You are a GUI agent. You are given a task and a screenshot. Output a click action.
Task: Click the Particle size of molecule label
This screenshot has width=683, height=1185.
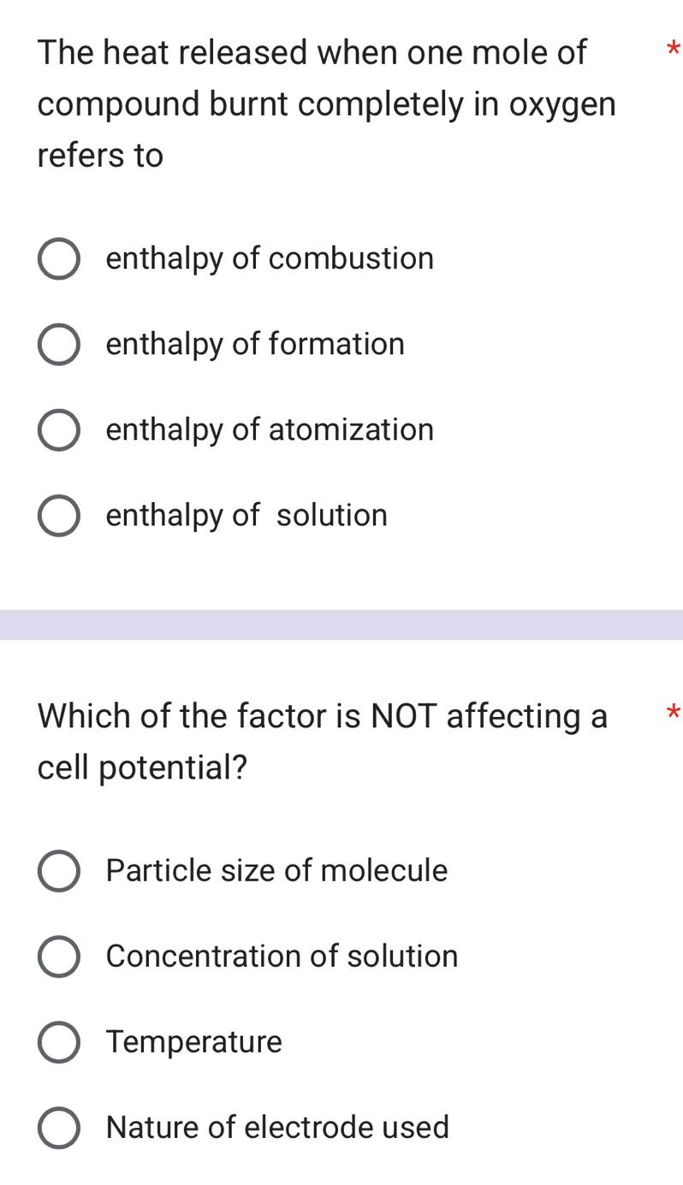(x=276, y=871)
